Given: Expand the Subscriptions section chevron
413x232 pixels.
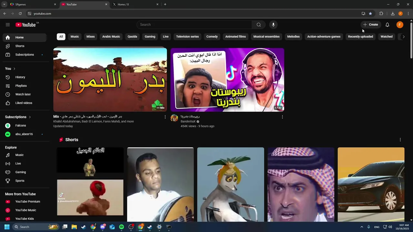Looking at the screenshot, I should [x=30, y=117].
